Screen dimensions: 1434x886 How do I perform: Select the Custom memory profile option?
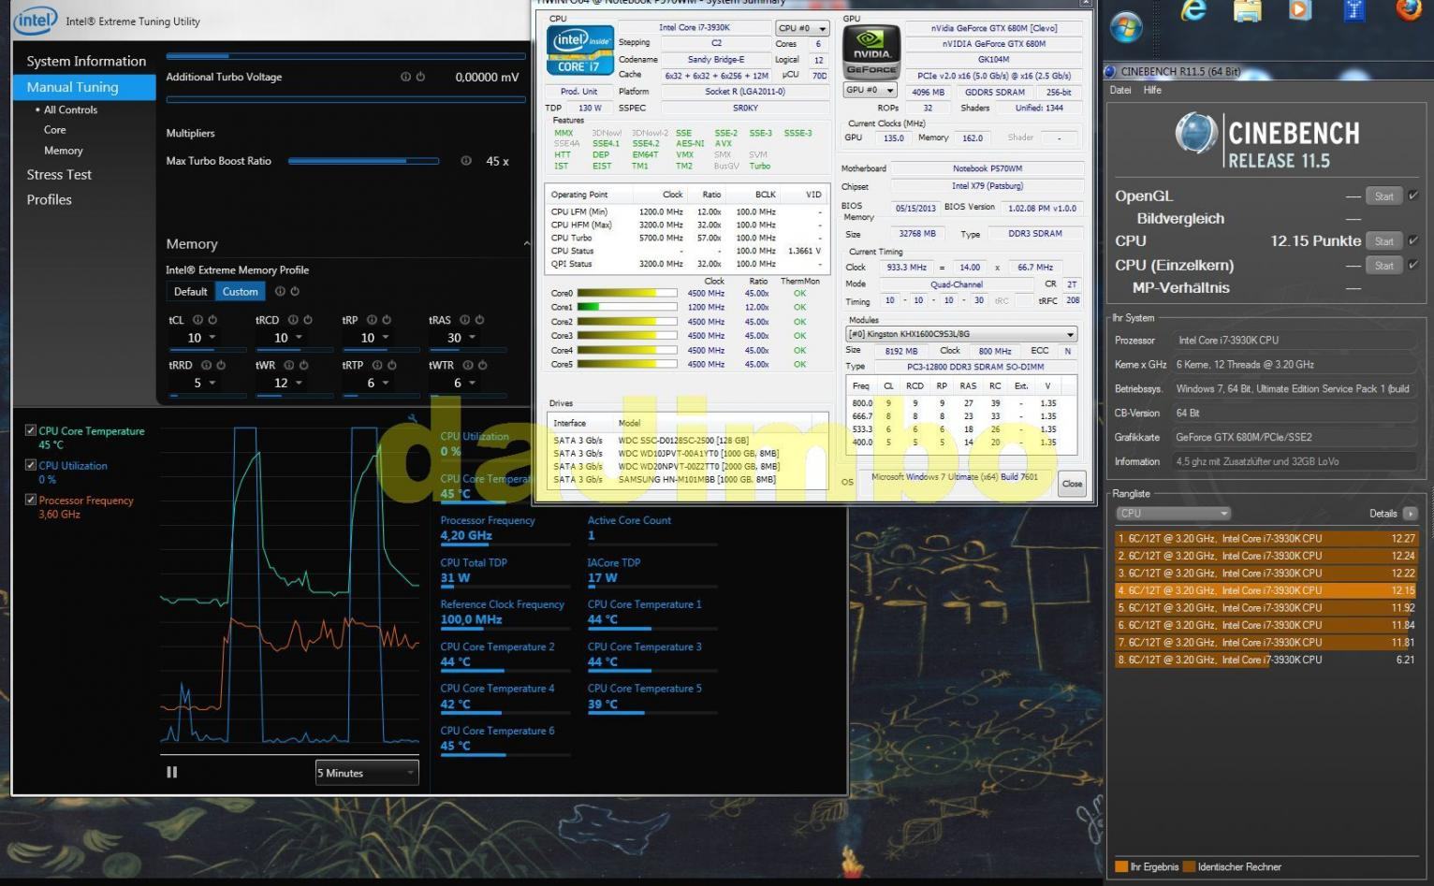click(241, 292)
